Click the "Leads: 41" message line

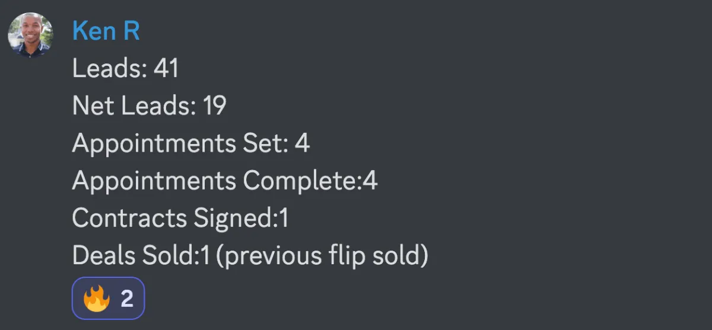tap(125, 69)
